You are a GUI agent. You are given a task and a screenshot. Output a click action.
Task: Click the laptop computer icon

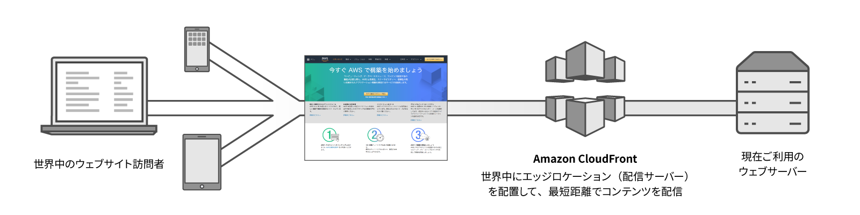pyautogui.click(x=99, y=96)
